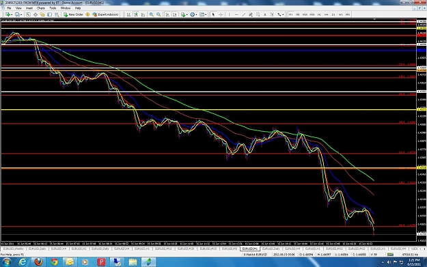The height and width of the screenshot is (267, 427).
Task: Click the 0-Naked-EURUSD profile in status bar
Action: pos(255,255)
